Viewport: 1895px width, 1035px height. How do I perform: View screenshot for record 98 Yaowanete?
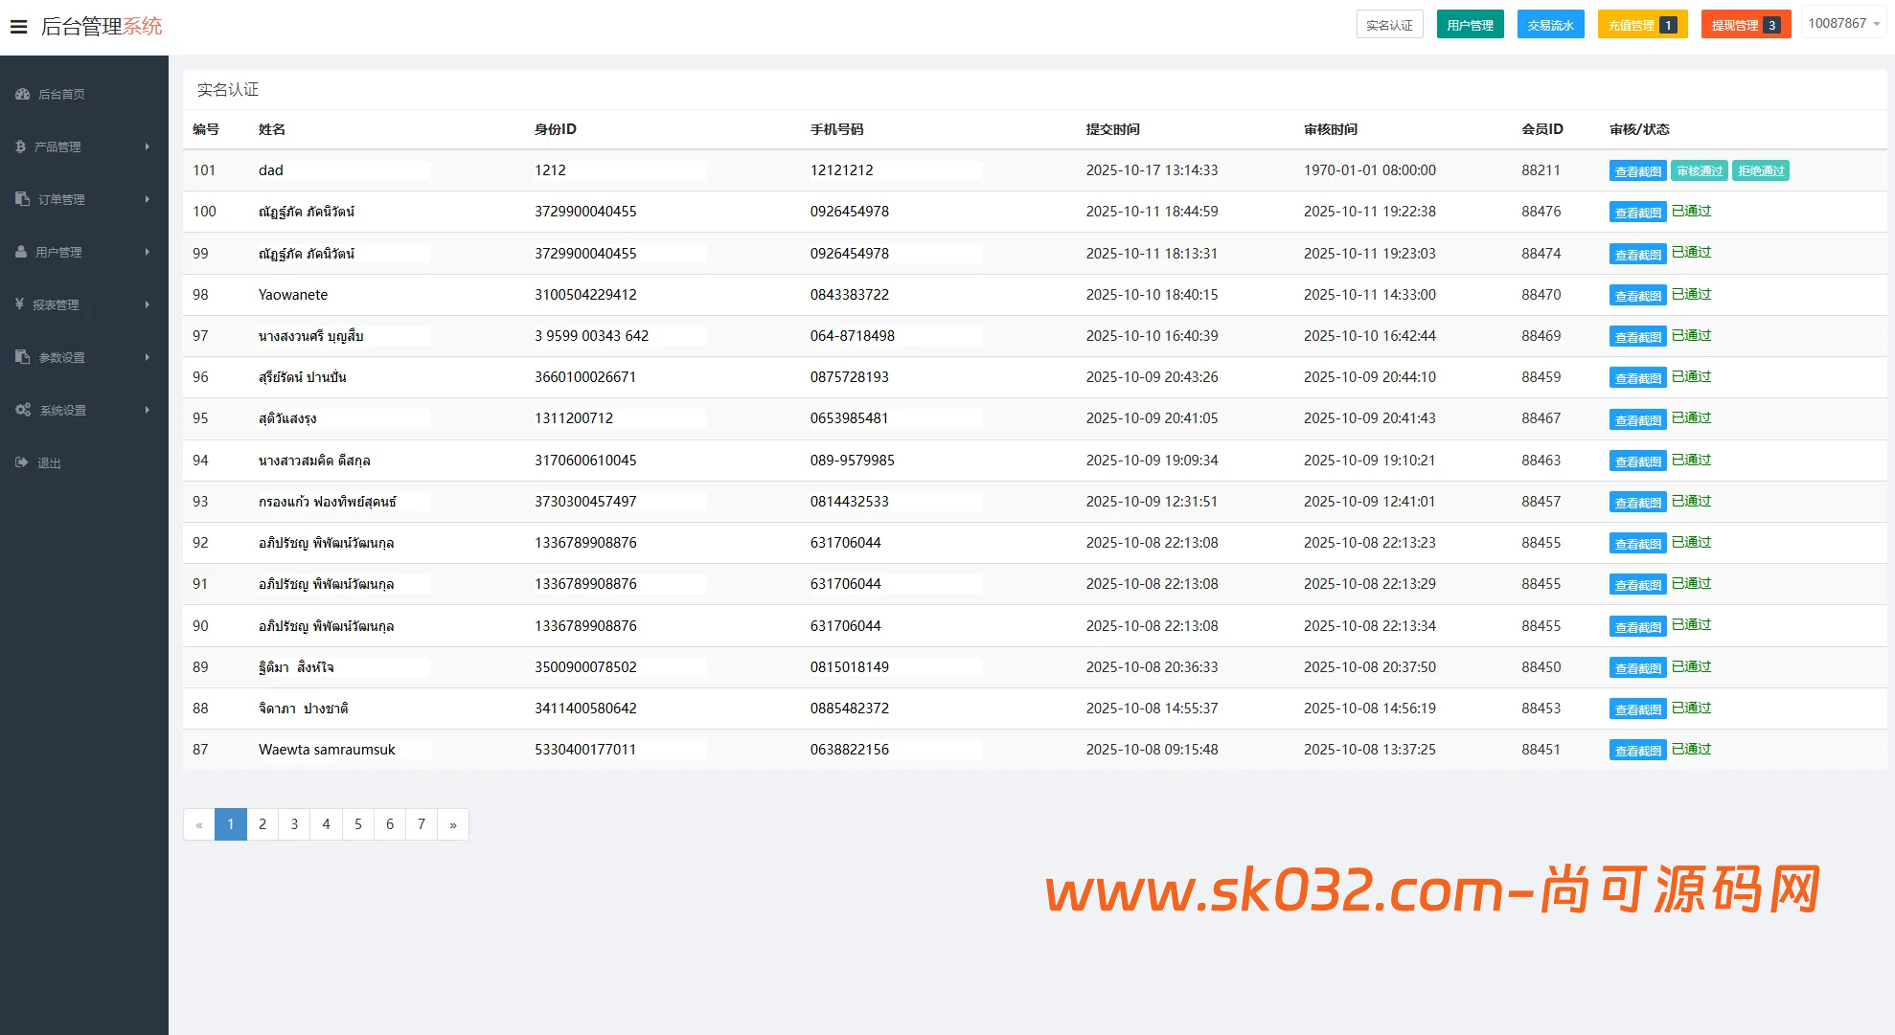click(x=1637, y=296)
